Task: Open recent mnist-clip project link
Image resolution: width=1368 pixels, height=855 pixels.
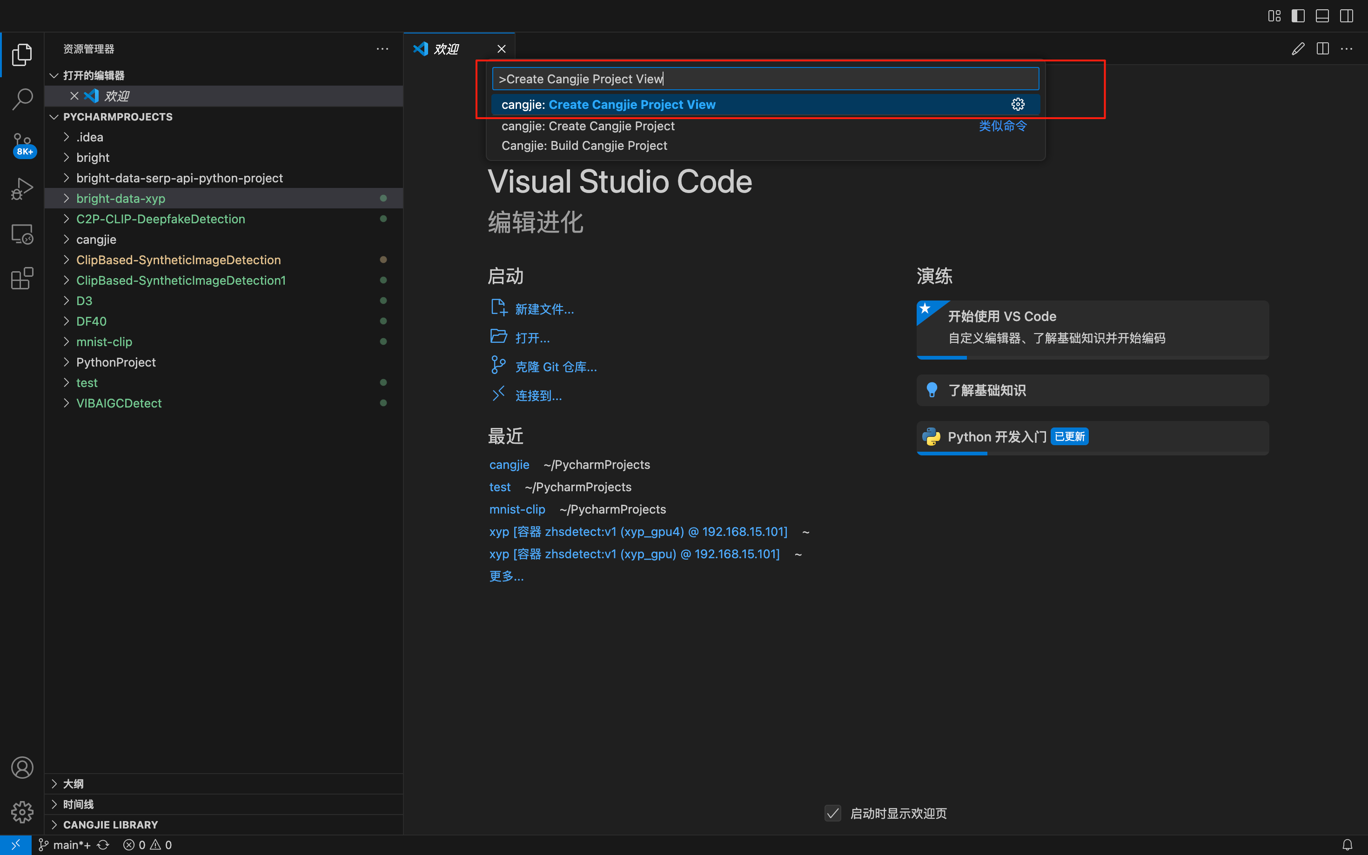Action: coord(517,509)
